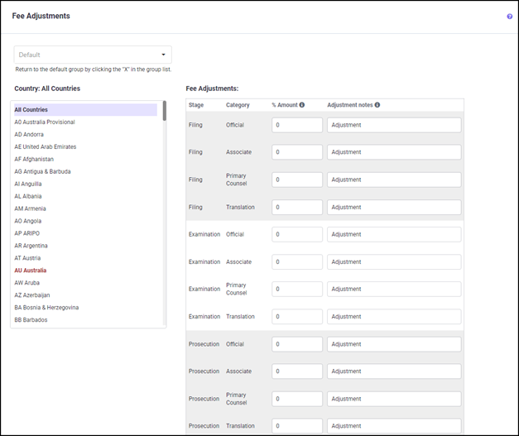Viewport: 519px width, 436px height.
Task: Click Prosecution Associate % Amount input
Action: [296, 371]
